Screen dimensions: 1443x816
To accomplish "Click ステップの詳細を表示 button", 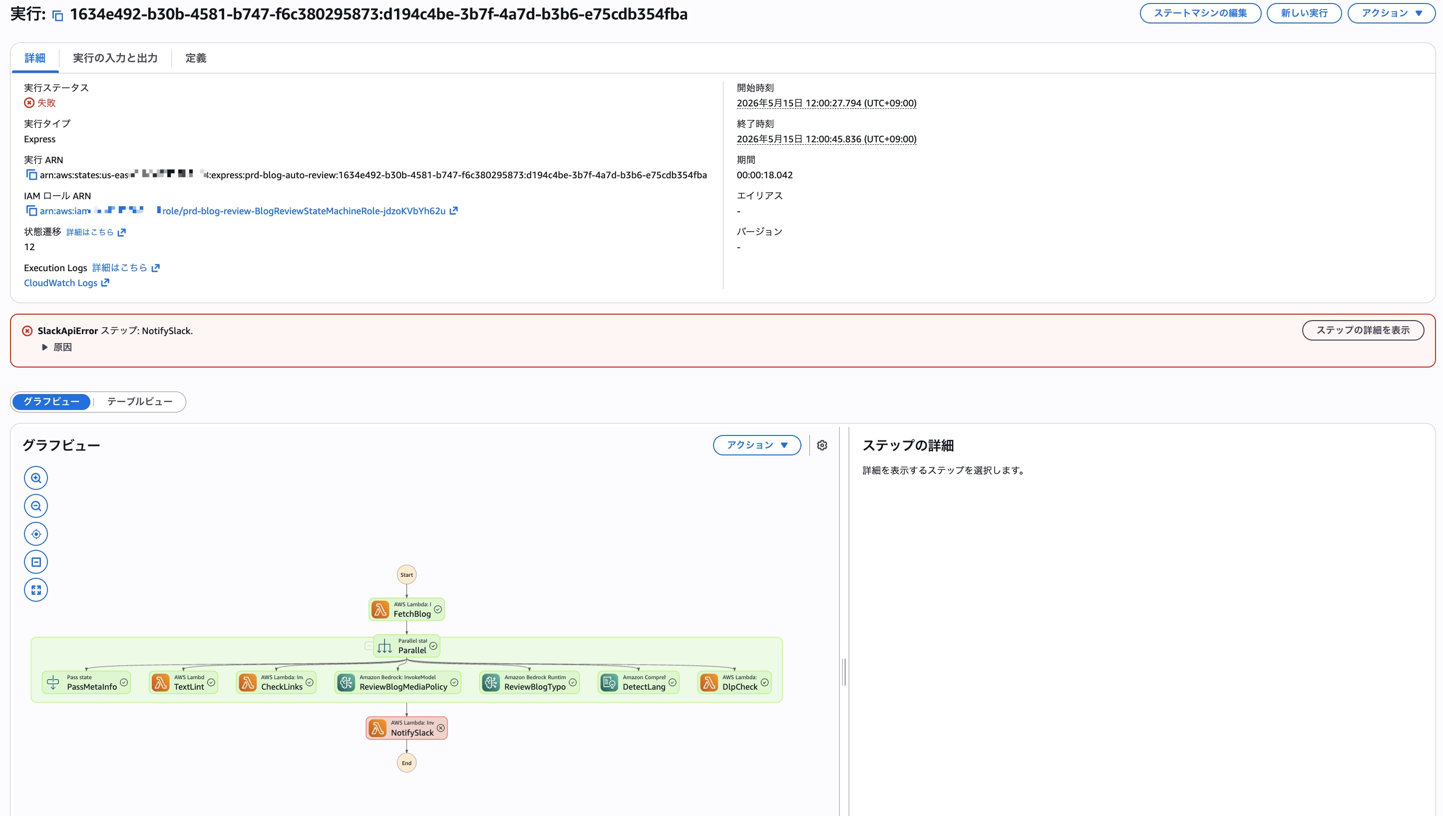I will [x=1362, y=330].
